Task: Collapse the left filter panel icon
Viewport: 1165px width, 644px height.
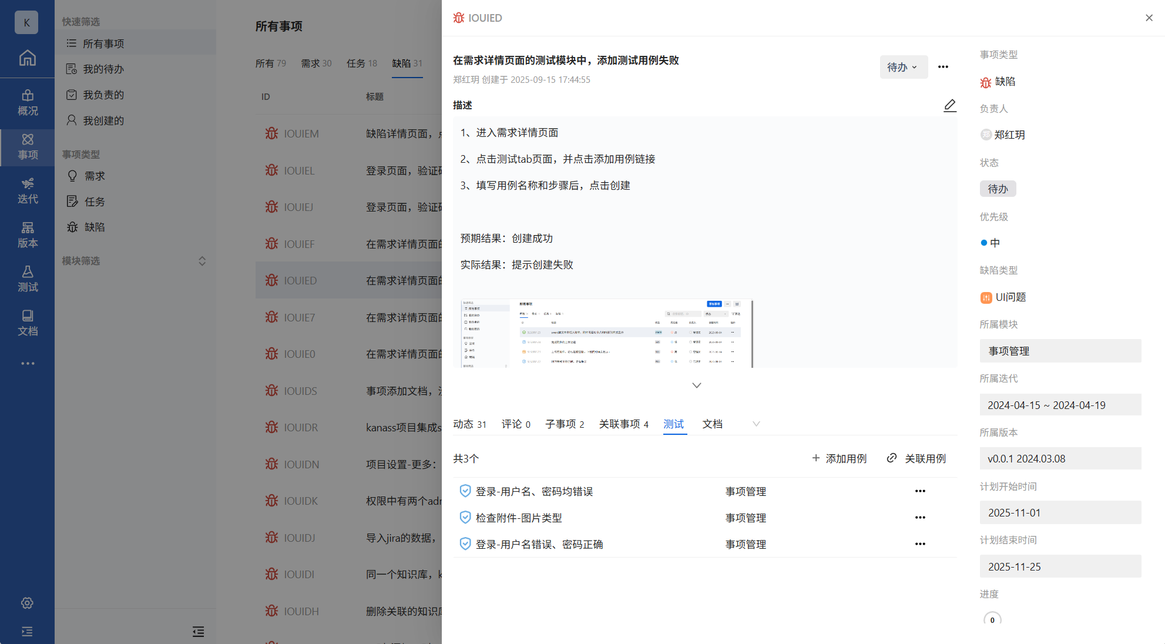Action: (198, 632)
